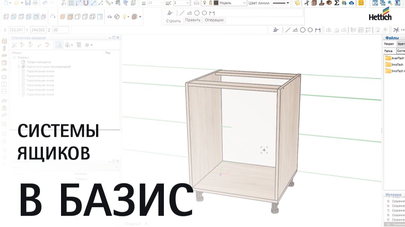Image resolution: width=405 pixels, height=227 pixels.
Task: Open the lighting bulb dropdown arrow
Action: coord(128,17)
